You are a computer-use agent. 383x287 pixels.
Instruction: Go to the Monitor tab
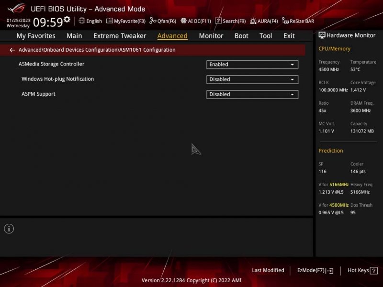(x=211, y=36)
